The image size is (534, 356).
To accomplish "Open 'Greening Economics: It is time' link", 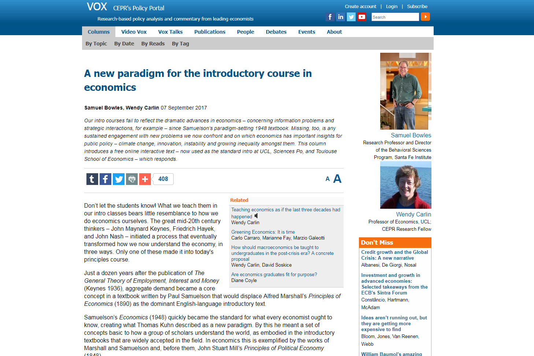I will click(x=263, y=232).
